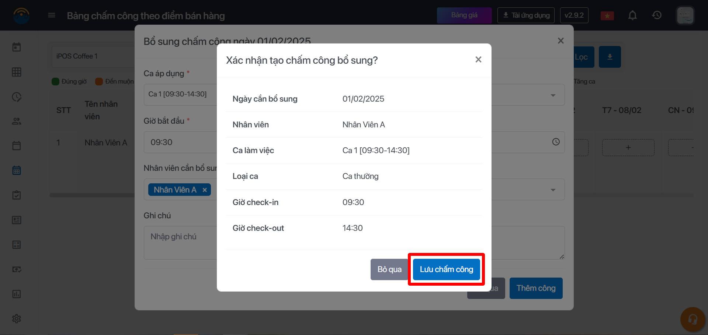708x335 pixels.
Task: Click the download export icon button
Action: pyautogui.click(x=610, y=57)
